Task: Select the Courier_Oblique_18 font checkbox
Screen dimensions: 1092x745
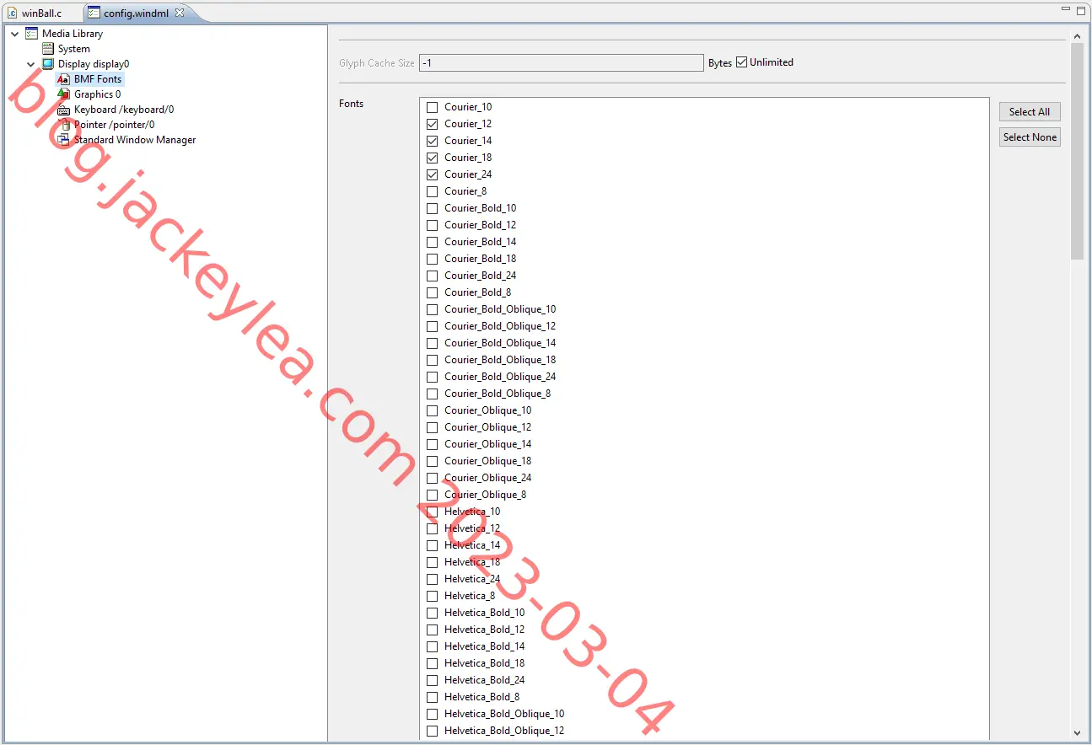Action: point(433,461)
